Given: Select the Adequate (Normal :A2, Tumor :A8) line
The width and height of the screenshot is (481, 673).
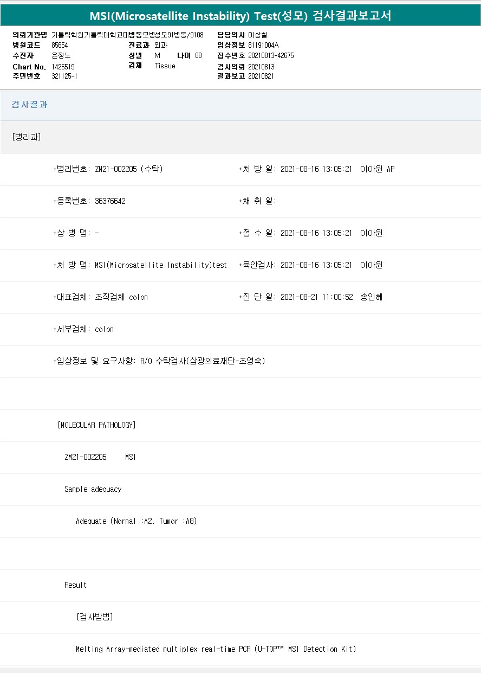Looking at the screenshot, I should tap(136, 521).
